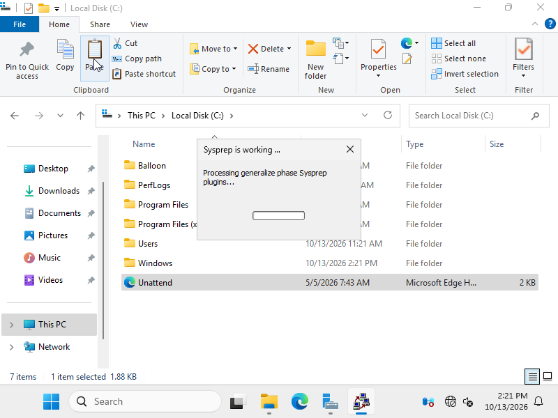
Task: Click Local Disk (C:) breadcrumb
Action: [x=197, y=116]
